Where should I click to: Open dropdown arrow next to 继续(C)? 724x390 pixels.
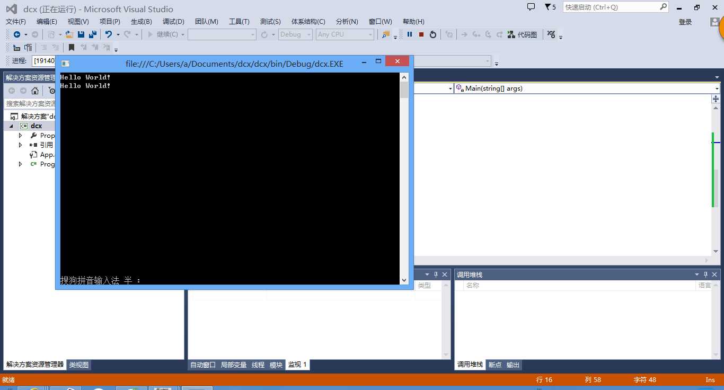pos(183,34)
